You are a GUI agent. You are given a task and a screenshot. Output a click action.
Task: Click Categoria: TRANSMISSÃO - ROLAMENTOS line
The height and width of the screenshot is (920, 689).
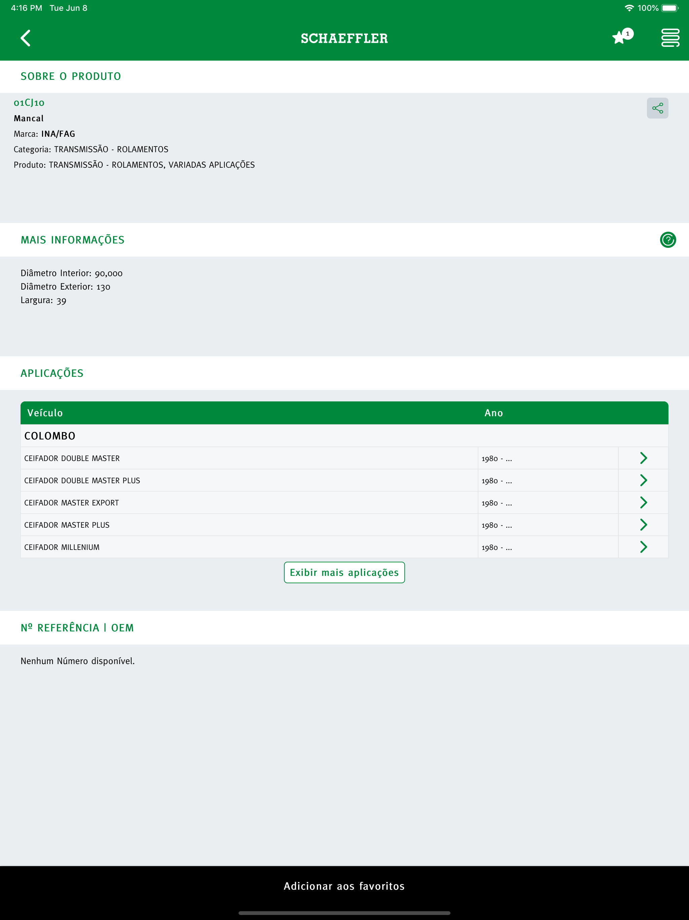91,149
